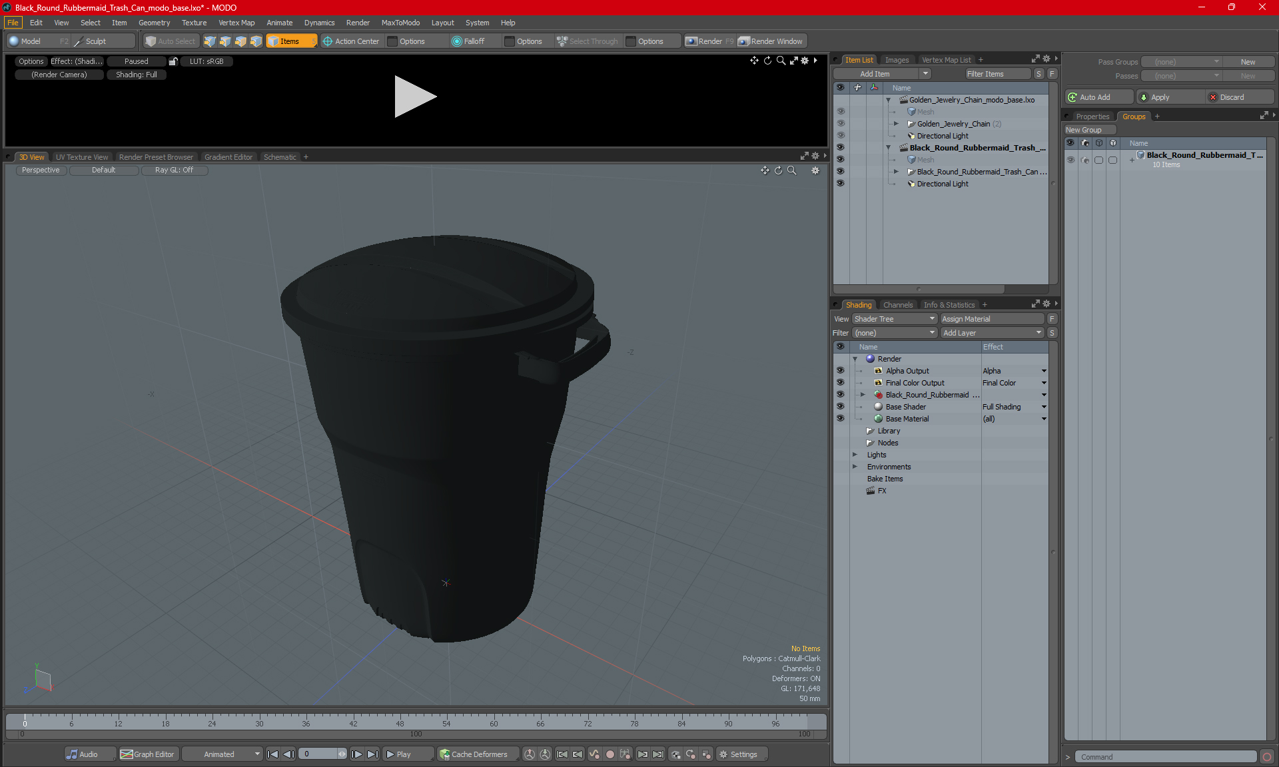
Task: Expand the Golden_Jewelry_Chain group item
Action: (x=896, y=124)
